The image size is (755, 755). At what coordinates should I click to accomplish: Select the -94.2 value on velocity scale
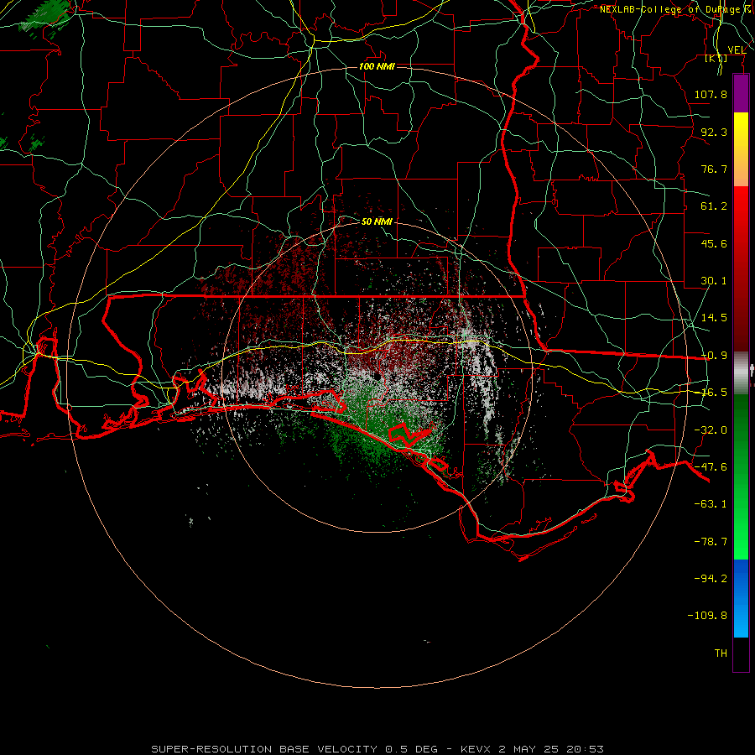point(711,579)
